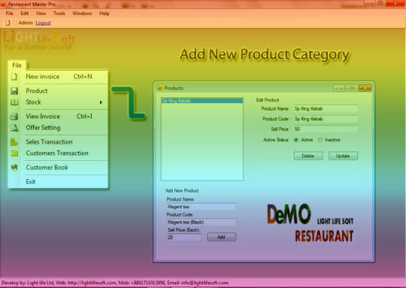The width and height of the screenshot is (406, 288).
Task: Choose Product from File menu
Action: (59, 91)
